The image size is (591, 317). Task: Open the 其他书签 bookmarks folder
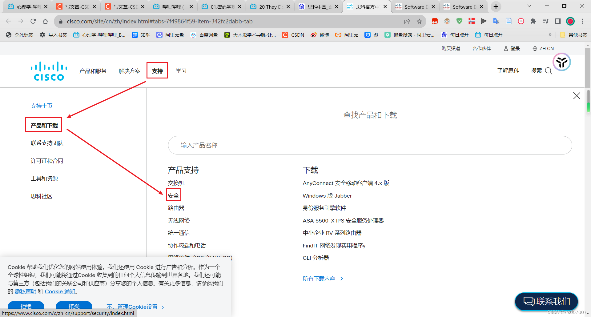[574, 35]
